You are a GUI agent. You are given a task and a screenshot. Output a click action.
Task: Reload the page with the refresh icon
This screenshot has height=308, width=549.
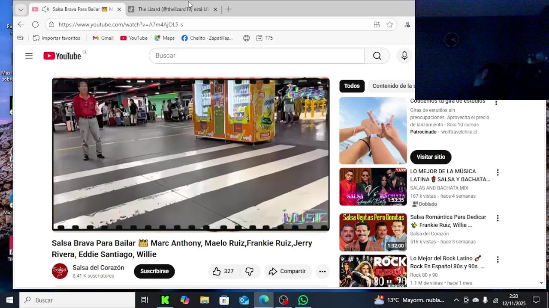[x=35, y=24]
